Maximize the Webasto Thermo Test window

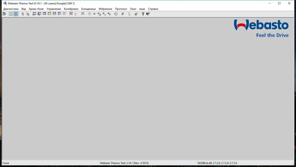tap(279, 3)
